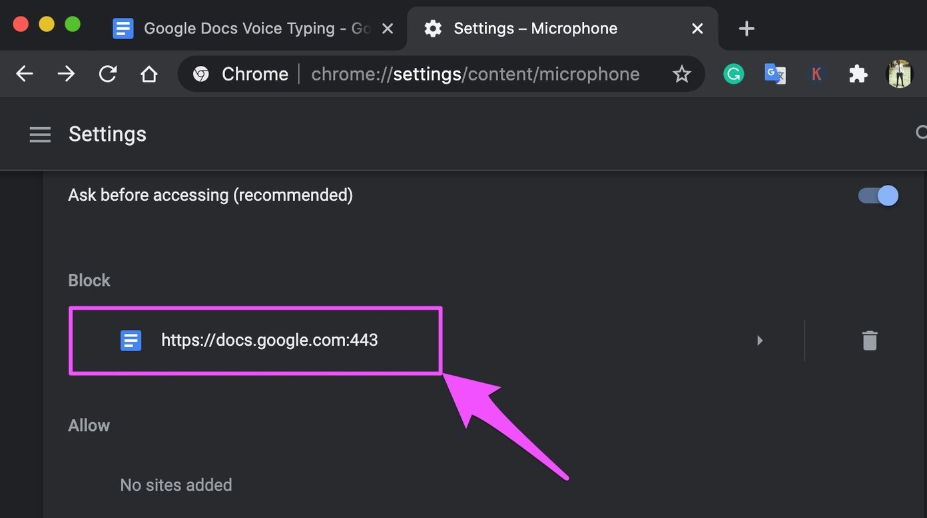Image resolution: width=927 pixels, height=518 pixels.
Task: Open the user profile avatar
Action: [x=900, y=74]
